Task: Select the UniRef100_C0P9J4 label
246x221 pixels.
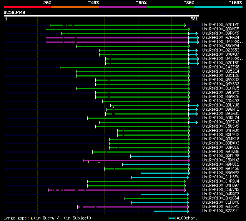Action: (221, 181)
